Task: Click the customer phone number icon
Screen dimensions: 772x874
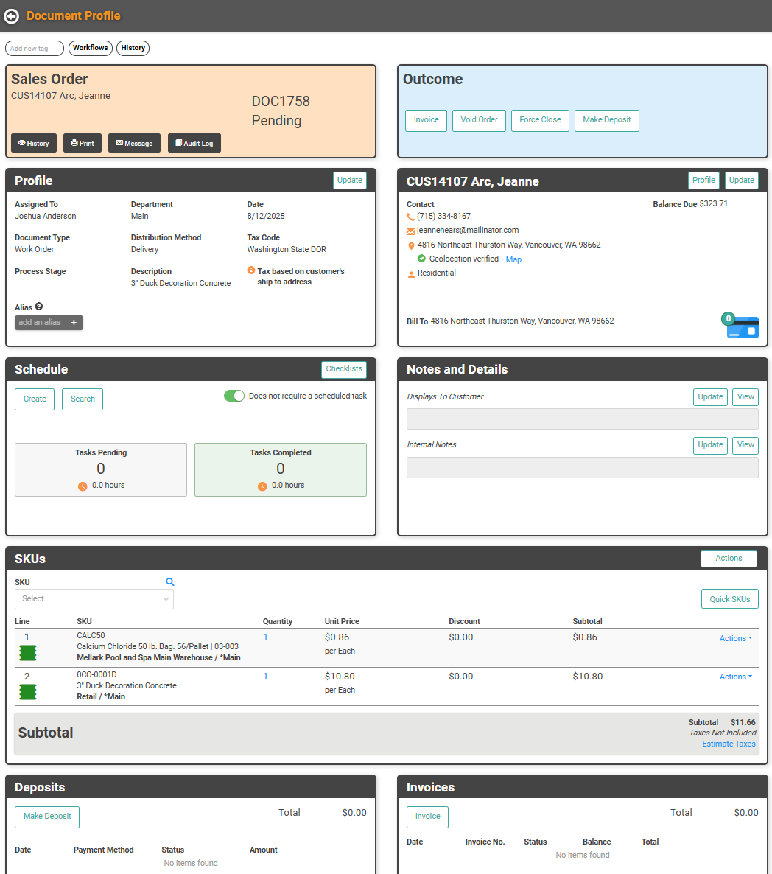Action: (x=410, y=217)
